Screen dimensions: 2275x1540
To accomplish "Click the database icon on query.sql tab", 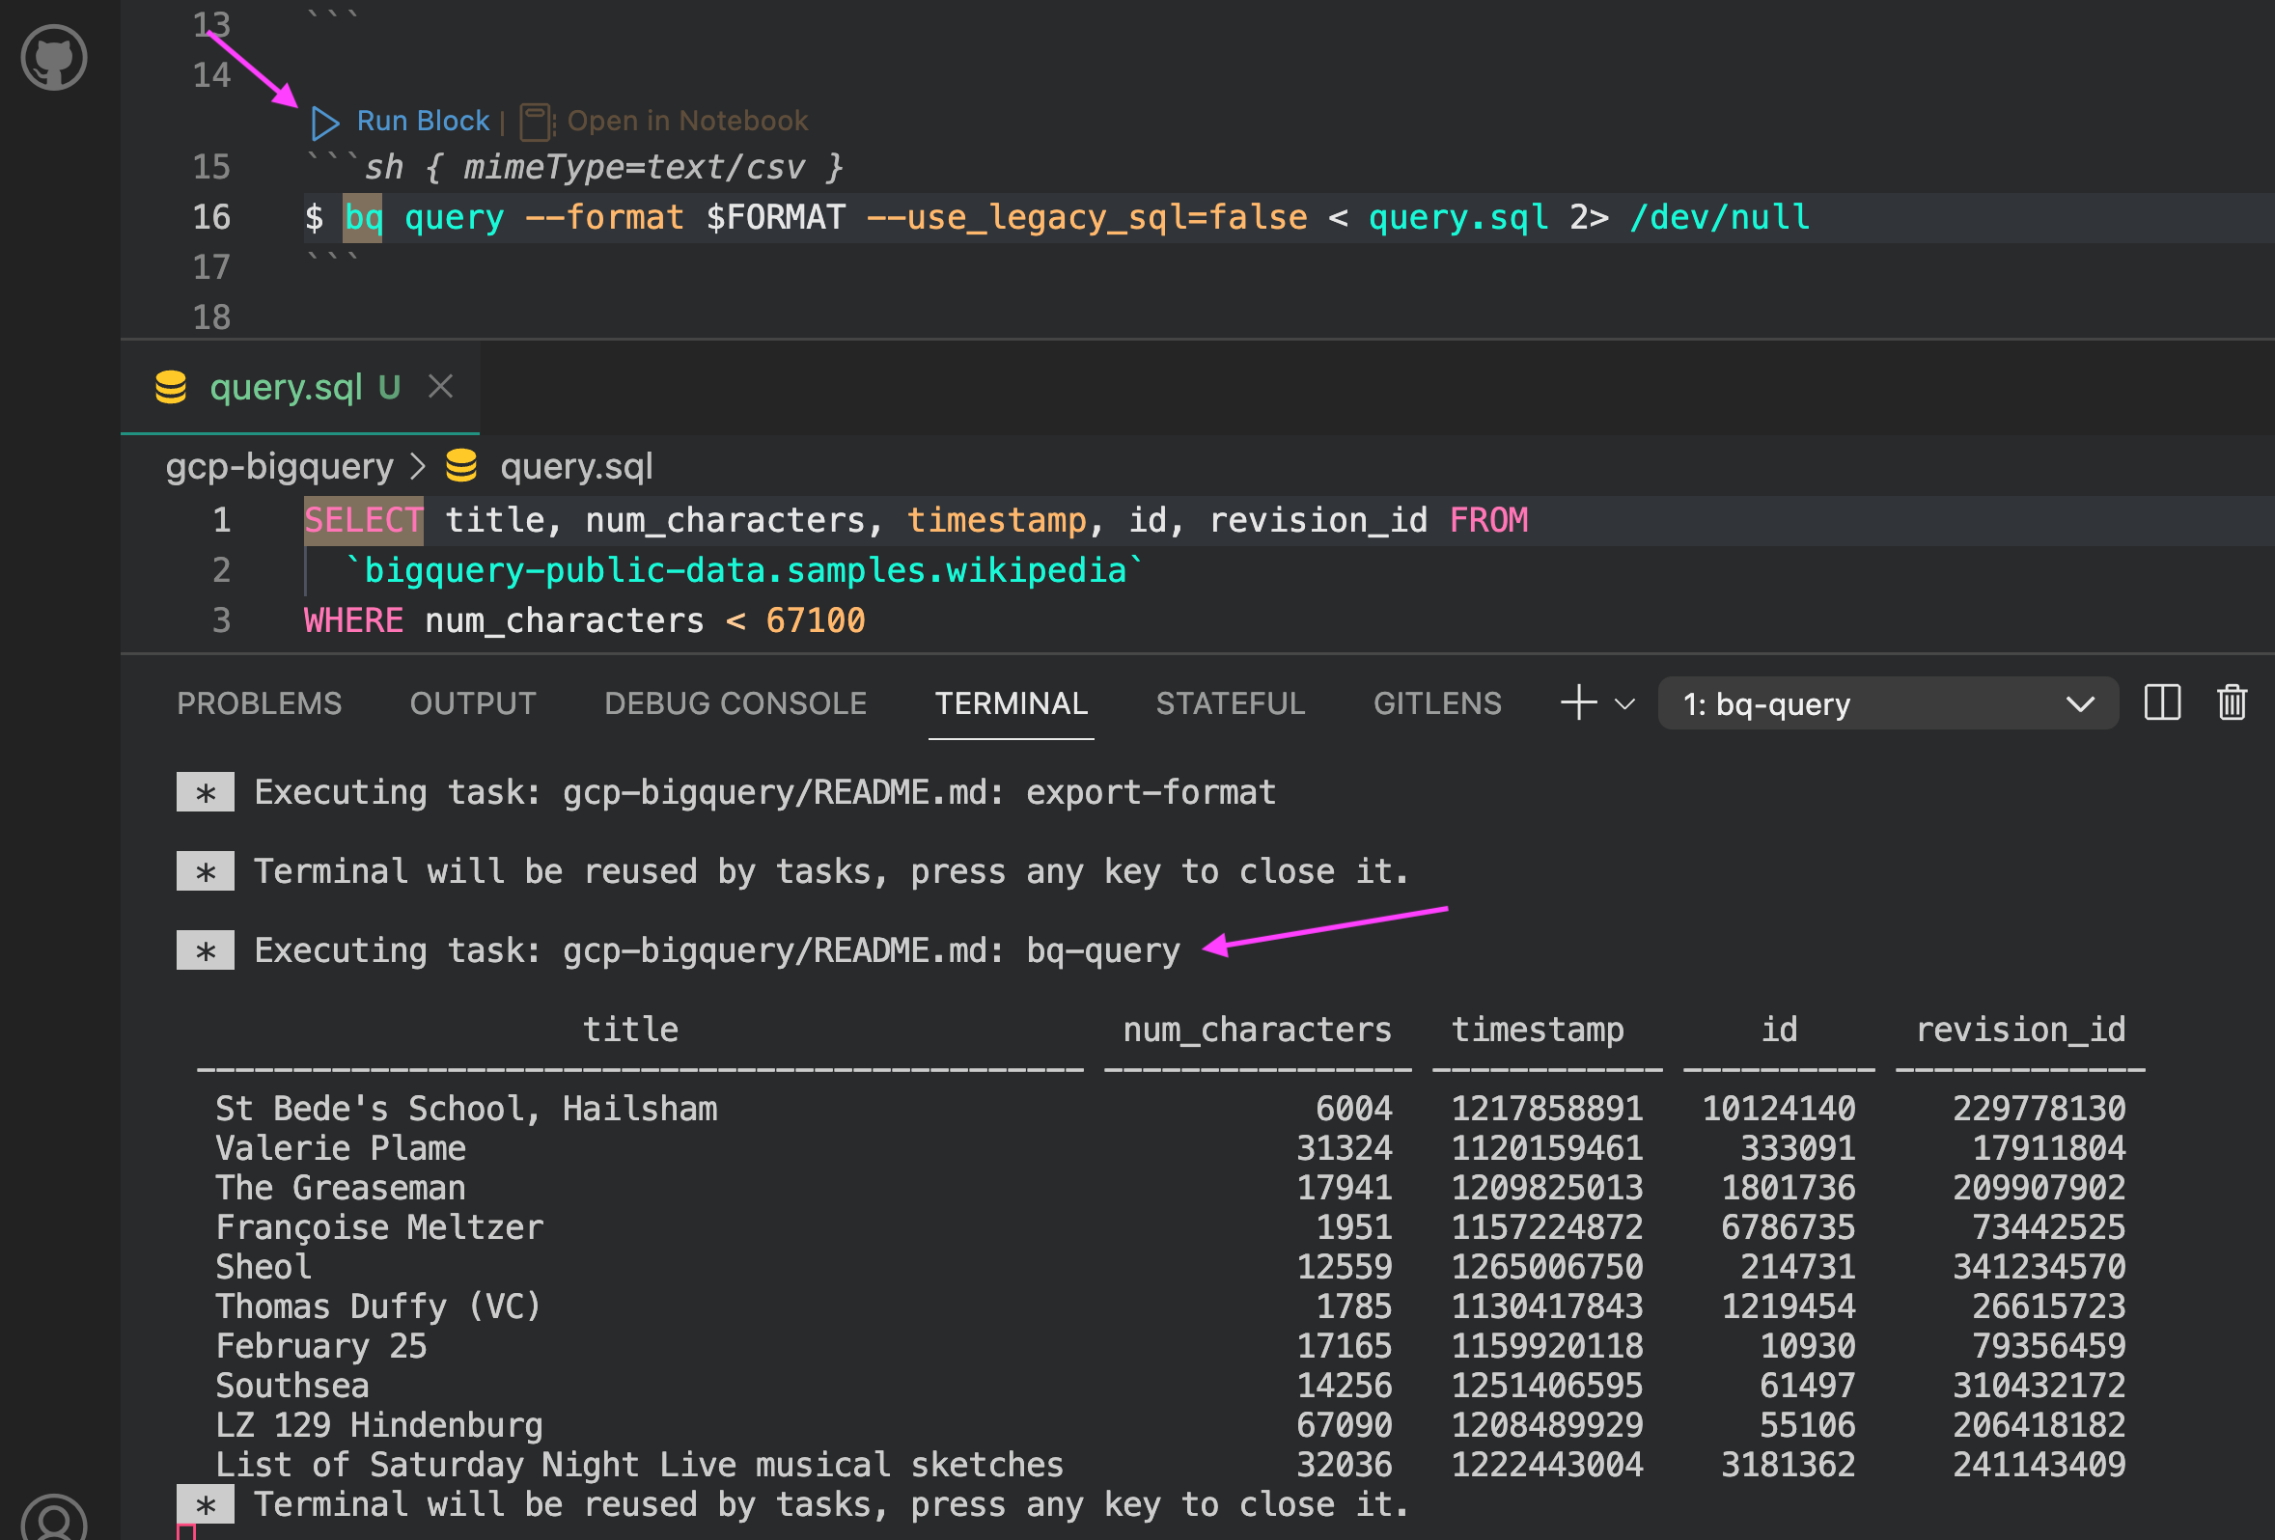I will pyautogui.click(x=170, y=388).
